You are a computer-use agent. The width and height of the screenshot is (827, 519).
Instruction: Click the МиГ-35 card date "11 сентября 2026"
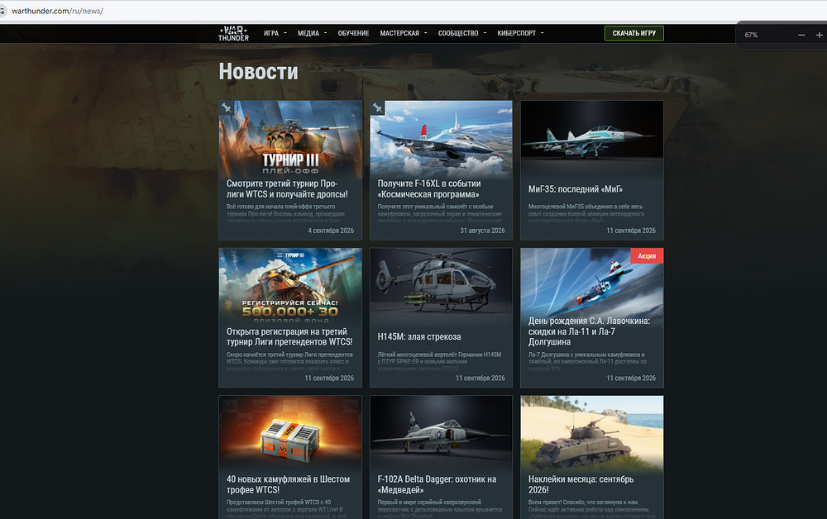pos(631,231)
